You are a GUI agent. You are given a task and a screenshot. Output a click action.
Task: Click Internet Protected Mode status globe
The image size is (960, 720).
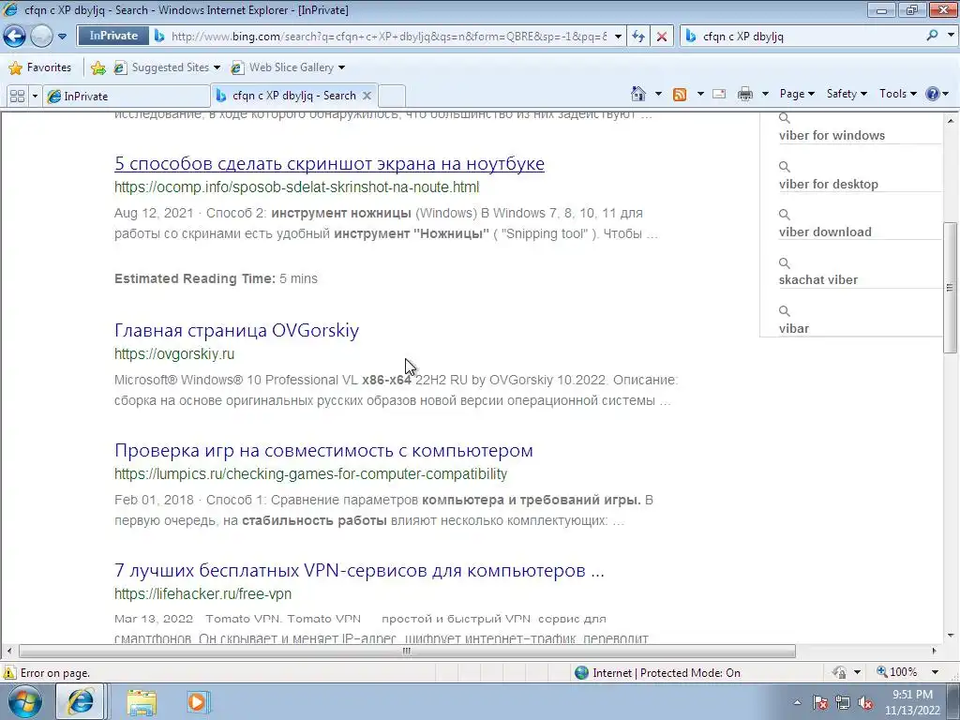(x=581, y=673)
